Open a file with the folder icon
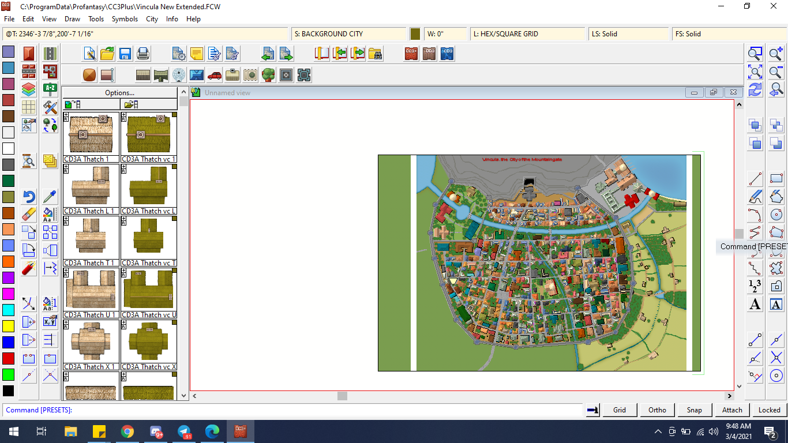Viewport: 788px width, 443px height. 107,54
